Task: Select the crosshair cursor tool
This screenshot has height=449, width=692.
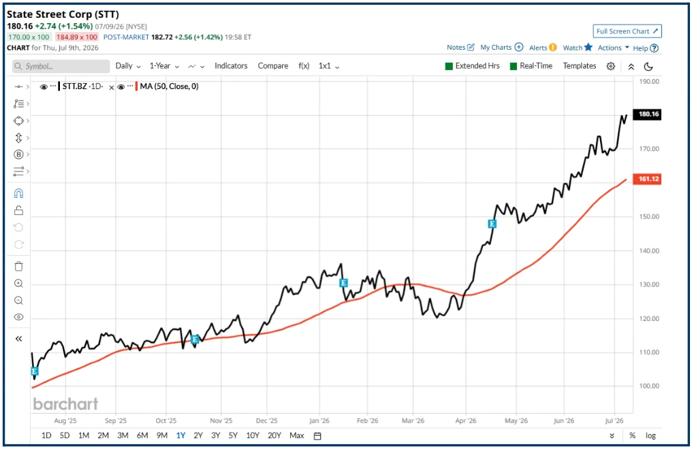Action: pyautogui.click(x=18, y=87)
